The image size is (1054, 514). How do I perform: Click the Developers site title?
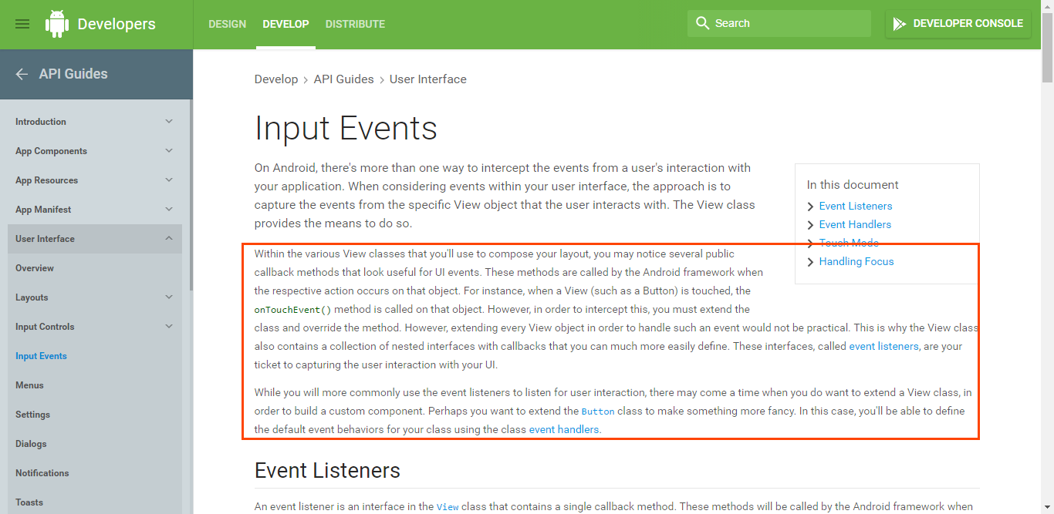click(117, 24)
